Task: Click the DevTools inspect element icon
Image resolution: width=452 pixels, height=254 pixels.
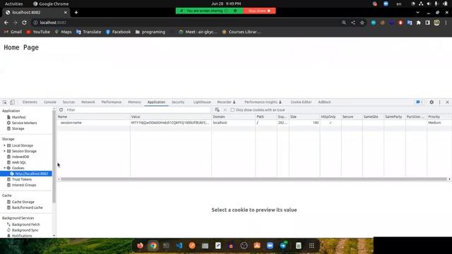Action: point(5,102)
